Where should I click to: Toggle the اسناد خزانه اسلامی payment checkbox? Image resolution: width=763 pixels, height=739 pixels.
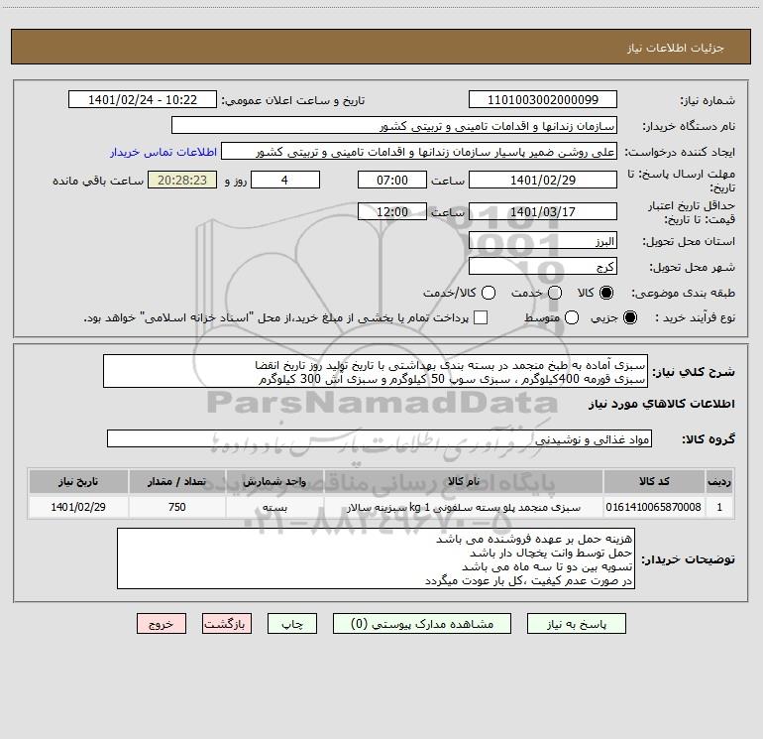click(481, 317)
